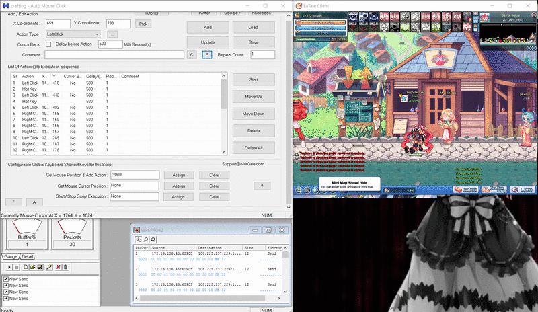
Task: Click Clear beside Get Mouse Cursor Position
Action: coord(215,186)
